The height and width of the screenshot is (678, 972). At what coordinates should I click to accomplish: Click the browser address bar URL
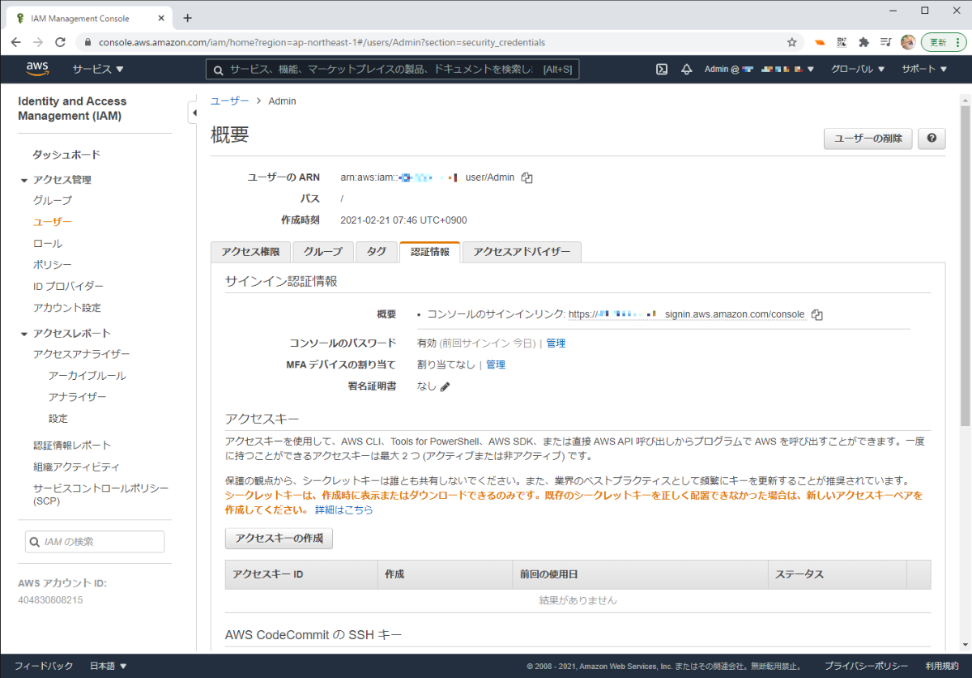[322, 42]
